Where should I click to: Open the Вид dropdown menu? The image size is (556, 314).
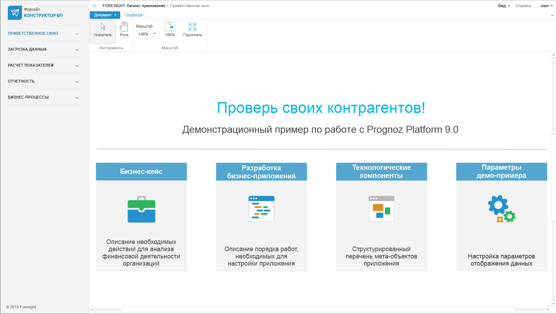[504, 6]
